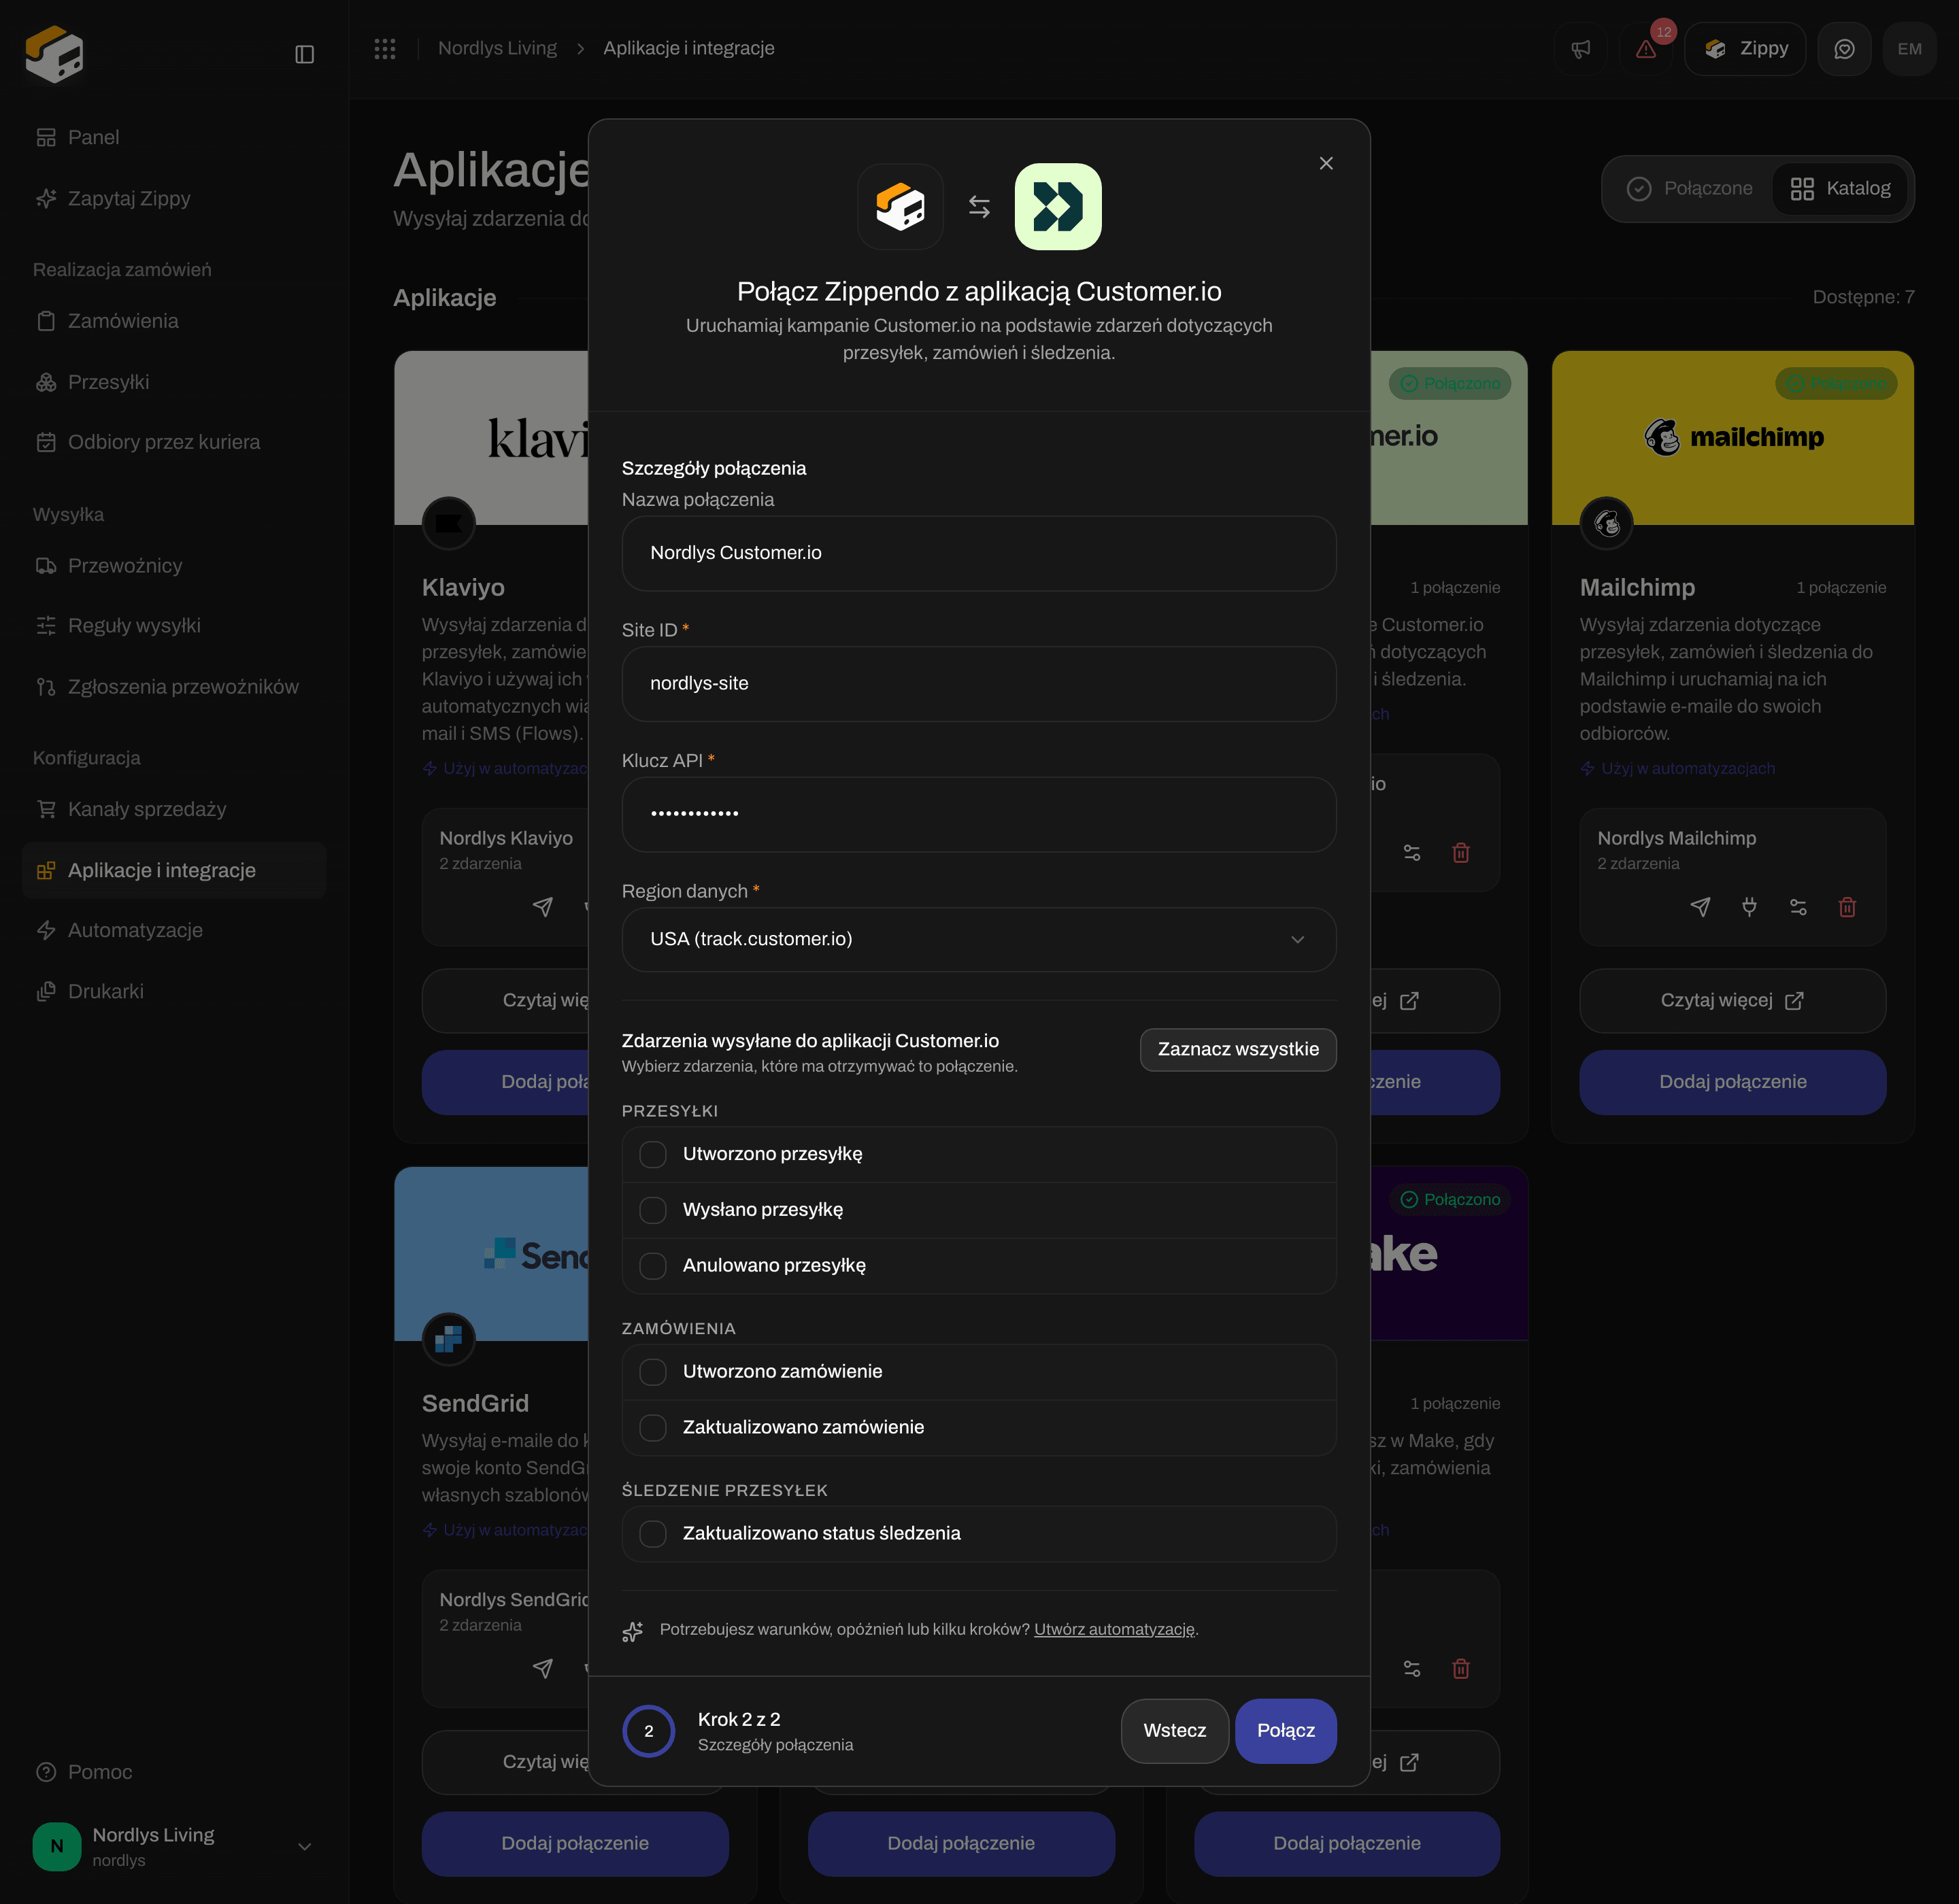The height and width of the screenshot is (1904, 1959).
Task: Open Przewoźnicy in the sidebar
Action: coord(174,566)
